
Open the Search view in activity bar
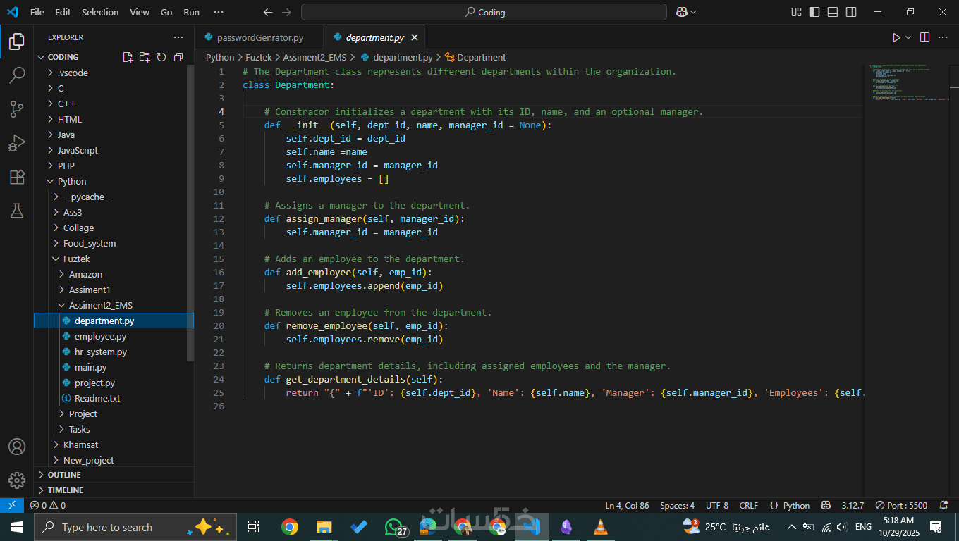pyautogui.click(x=17, y=75)
